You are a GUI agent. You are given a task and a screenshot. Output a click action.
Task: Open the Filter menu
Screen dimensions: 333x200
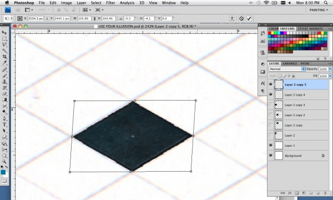pyautogui.click(x=110, y=3)
